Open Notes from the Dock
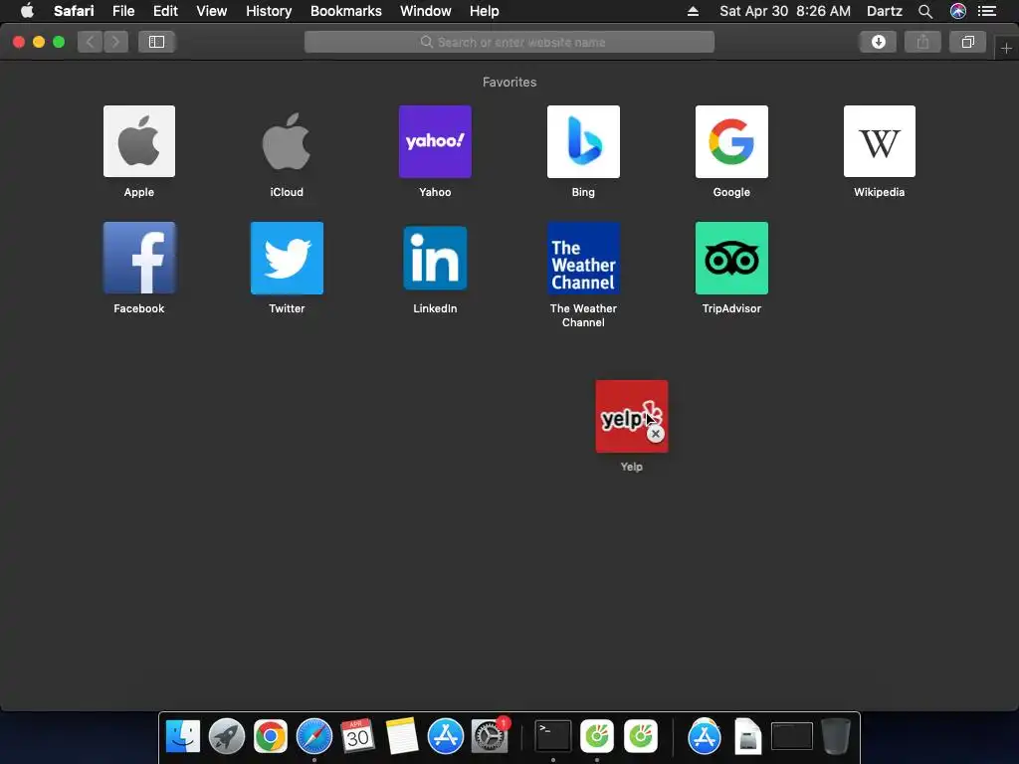The image size is (1019, 764). (x=401, y=737)
